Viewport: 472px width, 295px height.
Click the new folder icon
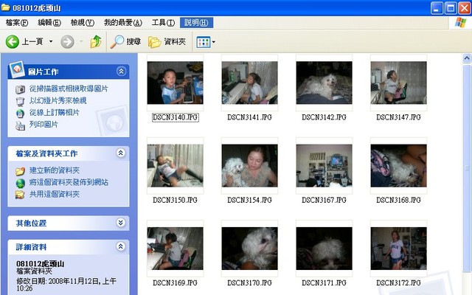[20, 171]
